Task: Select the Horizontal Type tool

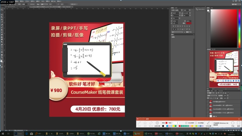Action: [x=2, y=47]
